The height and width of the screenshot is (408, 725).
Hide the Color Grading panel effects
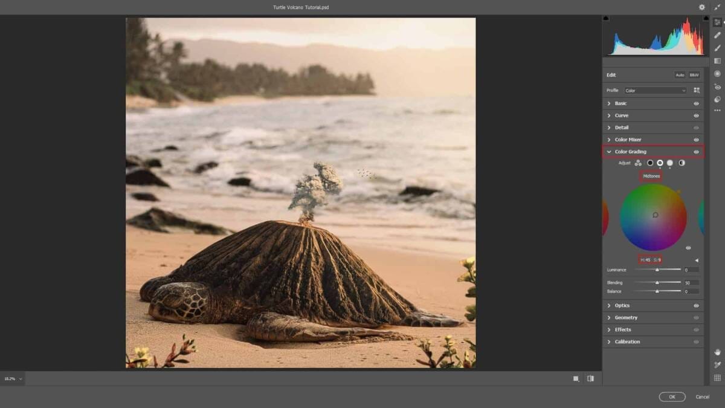click(x=696, y=152)
